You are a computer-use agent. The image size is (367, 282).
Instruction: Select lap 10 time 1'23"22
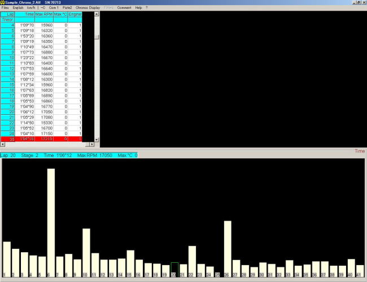click(25, 58)
